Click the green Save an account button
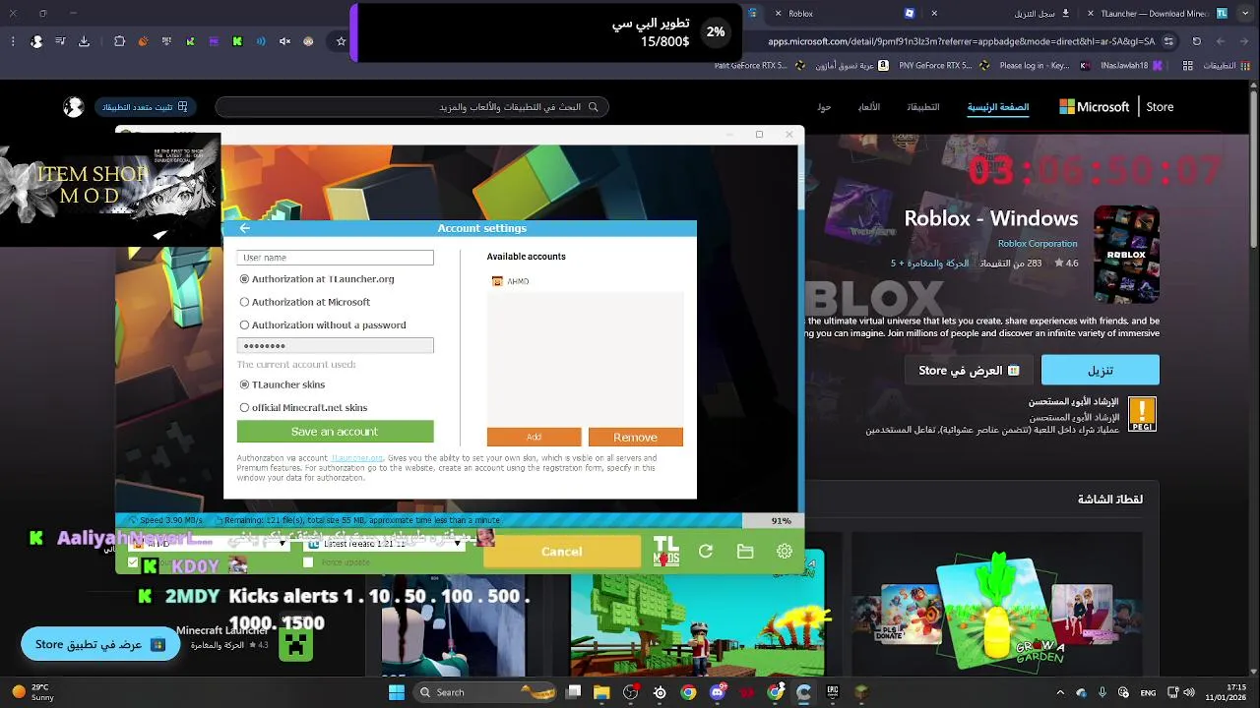Screen dimensions: 1260x708 point(335,432)
